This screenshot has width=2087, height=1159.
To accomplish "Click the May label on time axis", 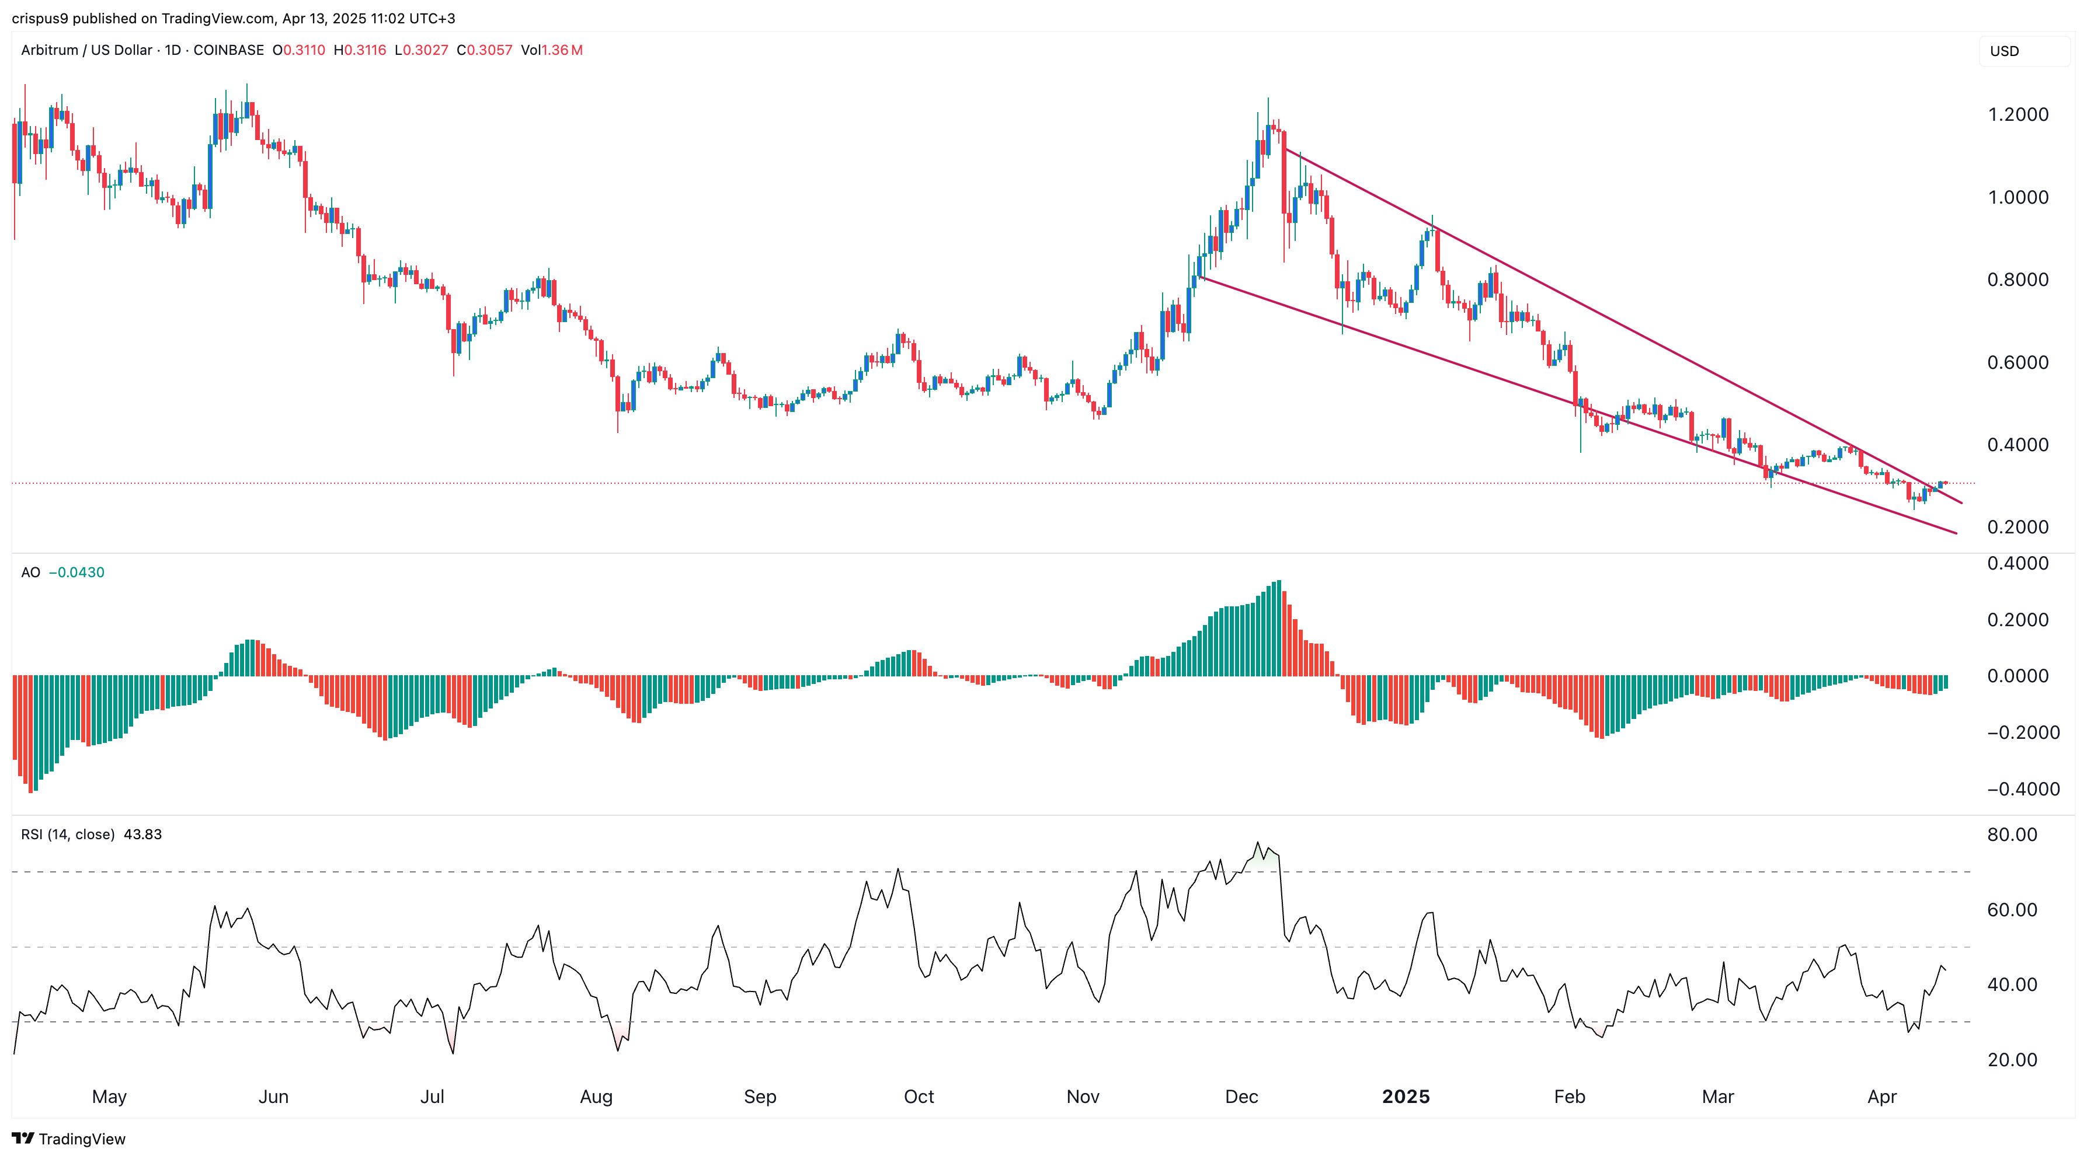I will [x=109, y=1097].
